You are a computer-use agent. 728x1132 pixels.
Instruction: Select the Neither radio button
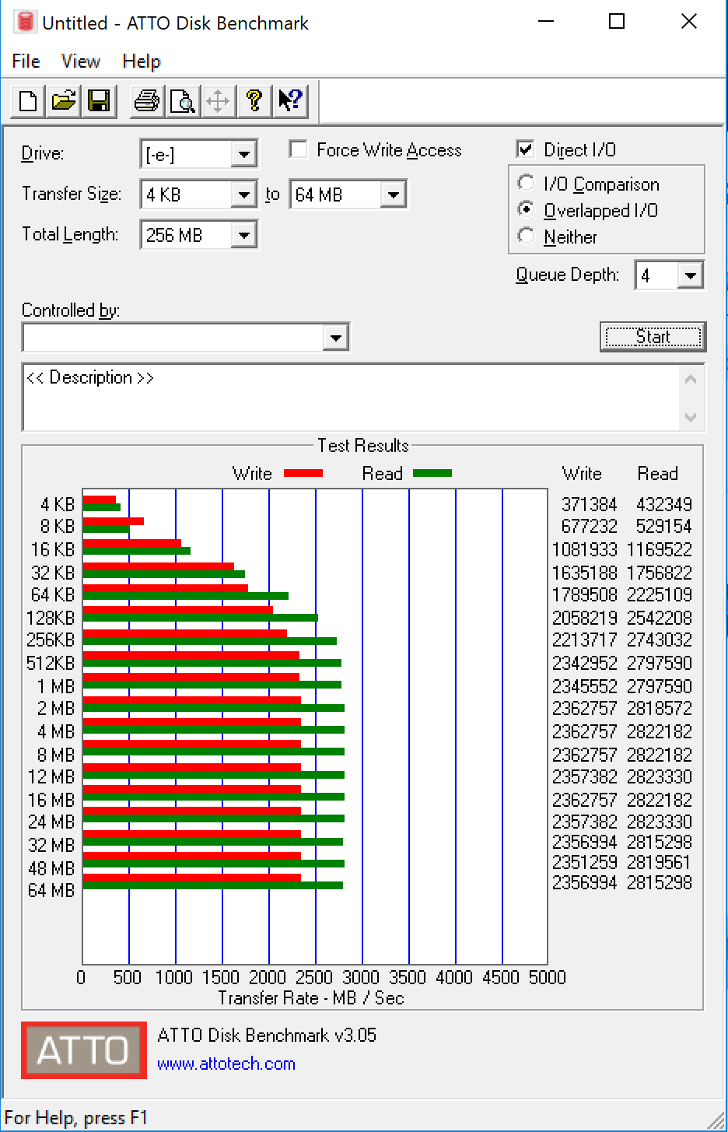point(527,236)
